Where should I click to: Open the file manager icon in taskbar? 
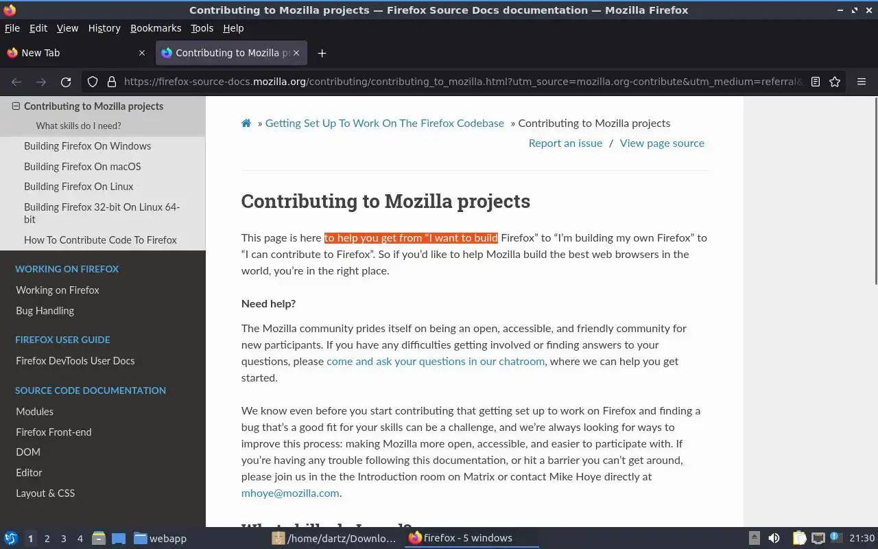point(99,538)
